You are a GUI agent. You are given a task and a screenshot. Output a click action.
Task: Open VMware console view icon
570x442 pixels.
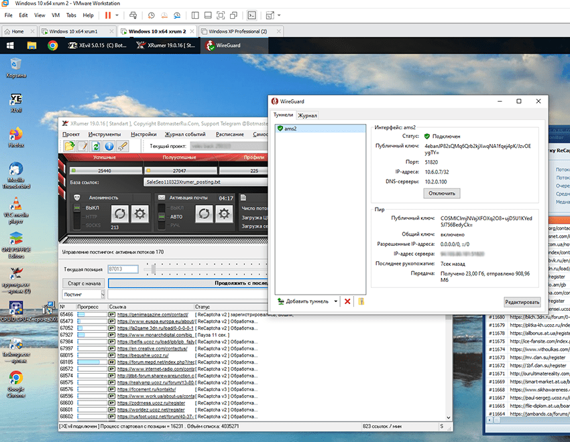(x=251, y=15)
